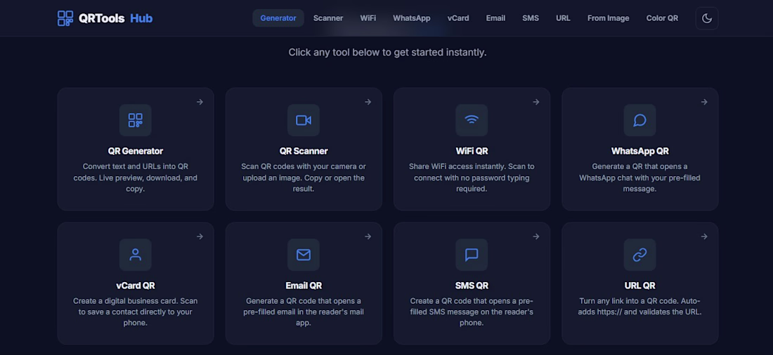Switch to the Email nav tab
This screenshot has height=355, width=773.
pyautogui.click(x=495, y=18)
